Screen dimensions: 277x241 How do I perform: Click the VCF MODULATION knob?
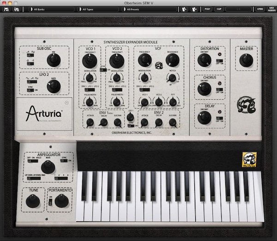[x=145, y=78]
